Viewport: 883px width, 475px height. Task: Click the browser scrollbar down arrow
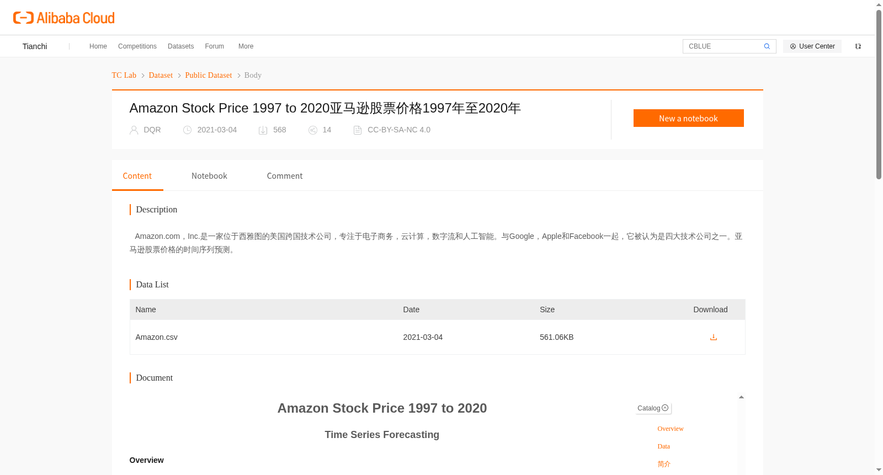coord(879,470)
